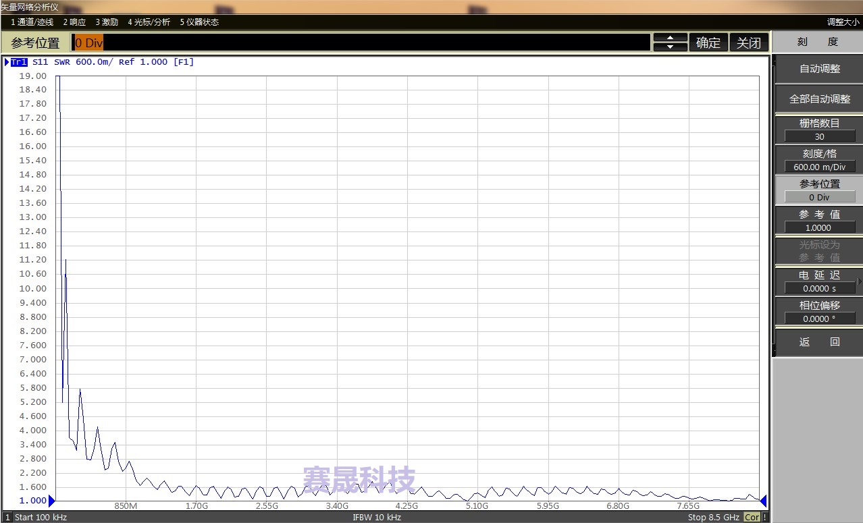Click the exclamation indicator beside Cor

[764, 517]
